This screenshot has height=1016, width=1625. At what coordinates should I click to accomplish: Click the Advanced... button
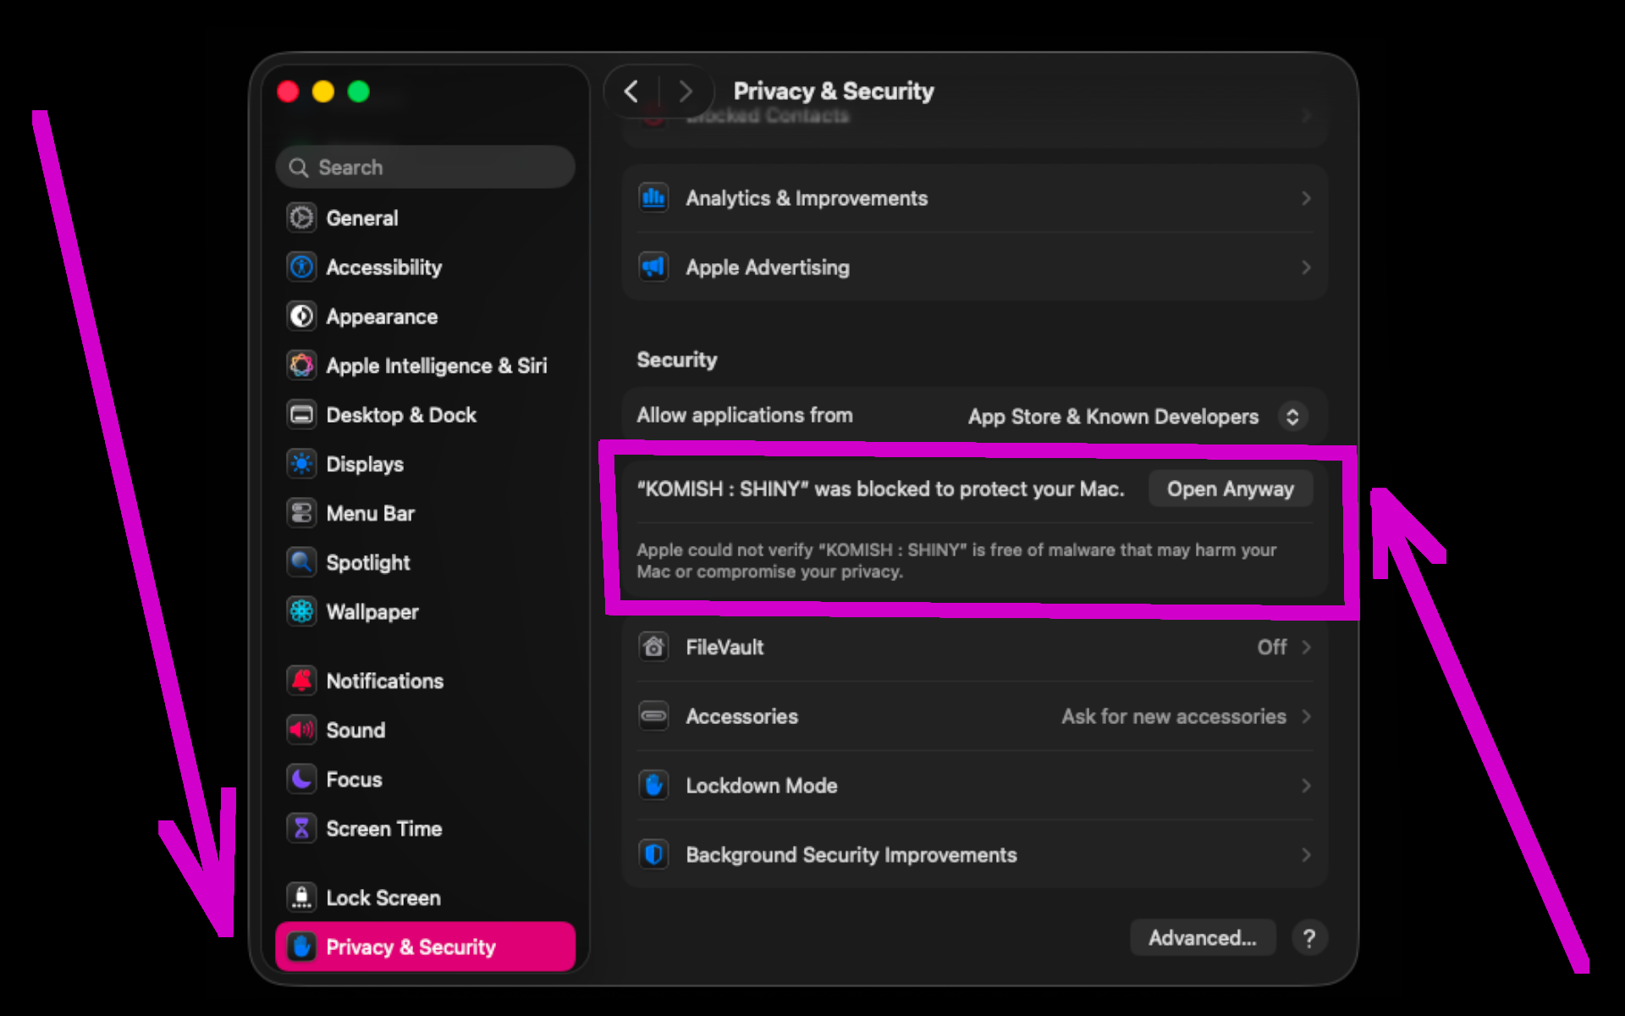(1202, 937)
